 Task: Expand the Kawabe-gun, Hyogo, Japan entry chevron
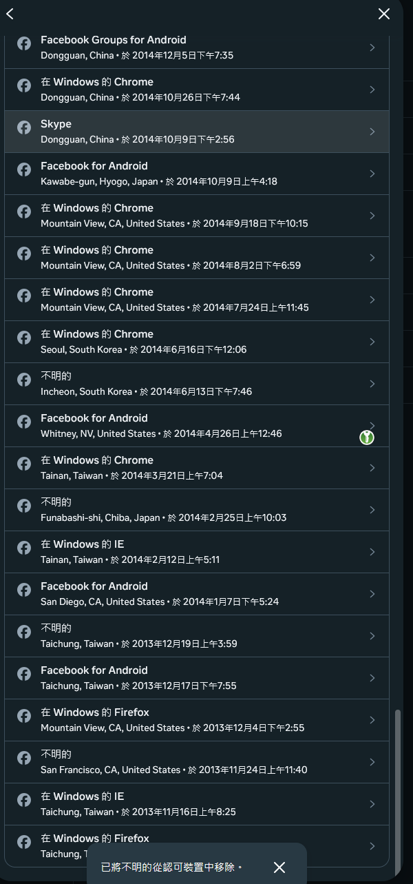(x=372, y=174)
